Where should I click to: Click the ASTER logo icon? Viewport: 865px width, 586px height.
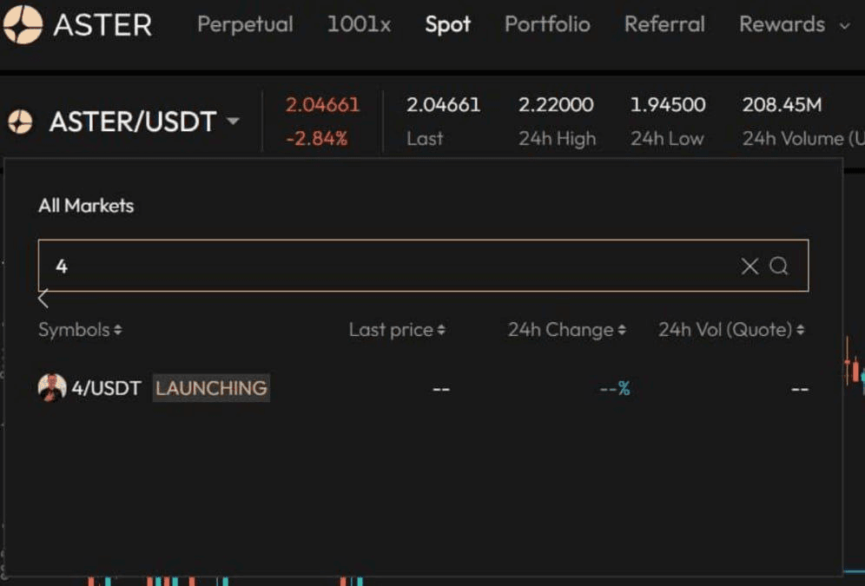coord(23,24)
